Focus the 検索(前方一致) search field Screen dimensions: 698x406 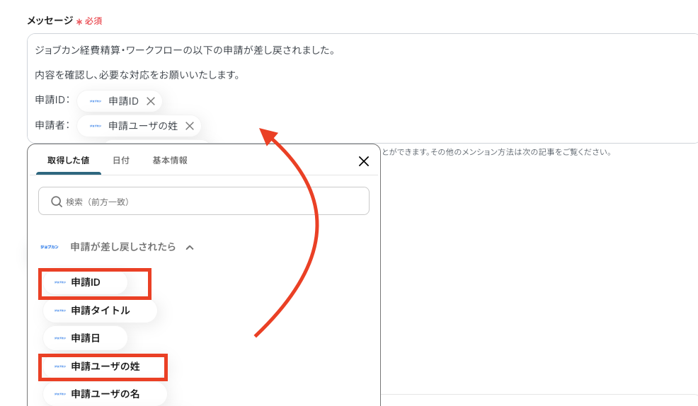pyautogui.click(x=203, y=202)
